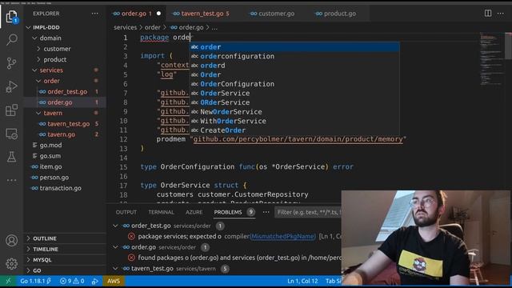This screenshot has height=288, width=512.
Task: Open the AZURE panel tab
Action: pos(194,212)
